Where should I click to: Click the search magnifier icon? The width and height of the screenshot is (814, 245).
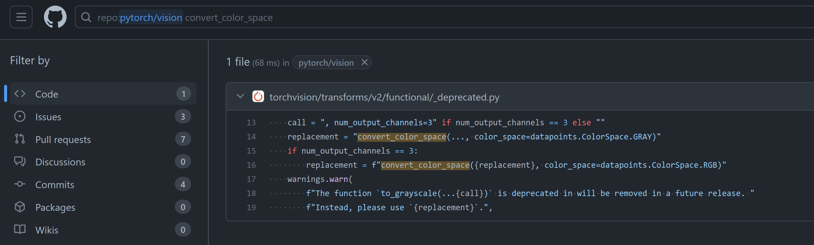click(86, 17)
